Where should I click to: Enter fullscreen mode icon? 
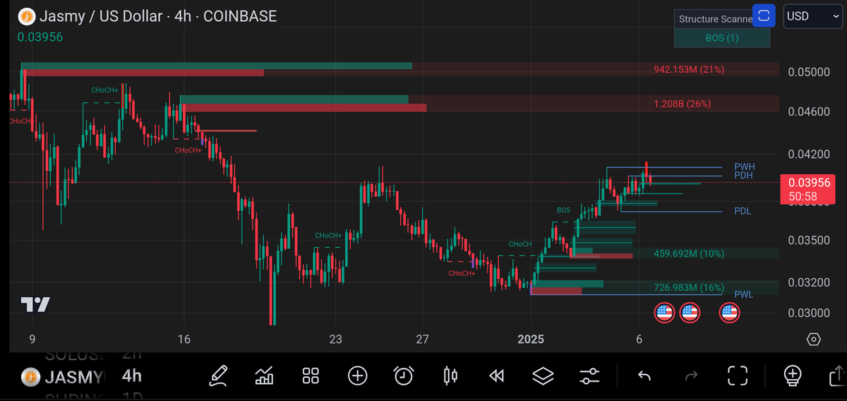tap(738, 376)
